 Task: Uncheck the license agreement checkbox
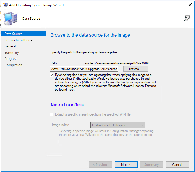pos(51,75)
